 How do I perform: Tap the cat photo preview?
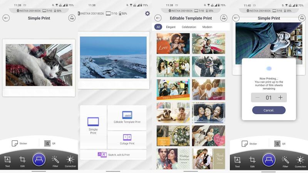pos(39,65)
